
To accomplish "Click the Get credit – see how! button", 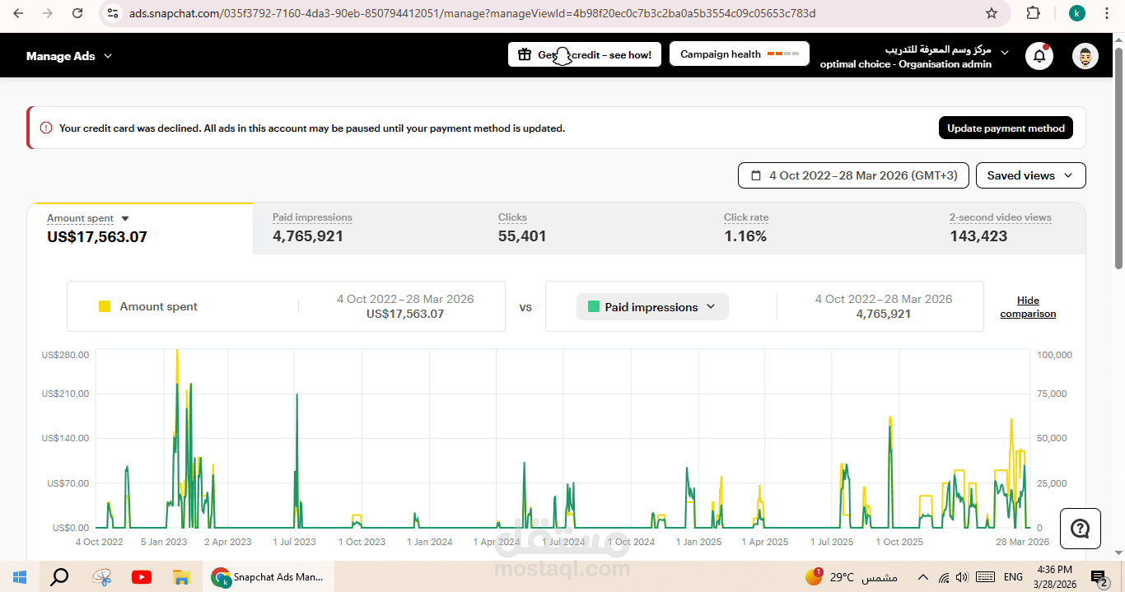I will [x=585, y=54].
